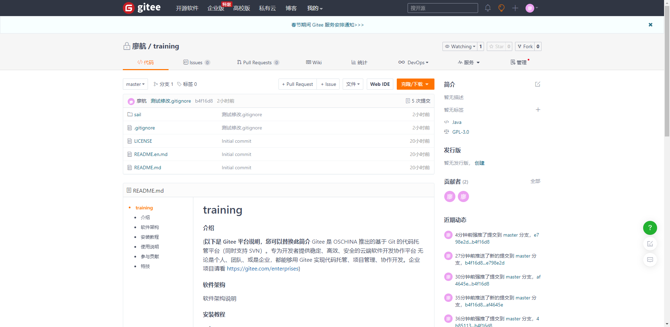Open the gitee.com/enterprises link

coord(263,268)
